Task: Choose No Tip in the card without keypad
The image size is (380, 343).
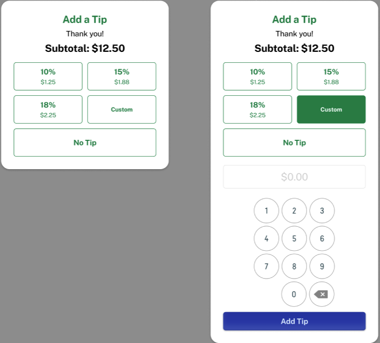Action: [85, 142]
